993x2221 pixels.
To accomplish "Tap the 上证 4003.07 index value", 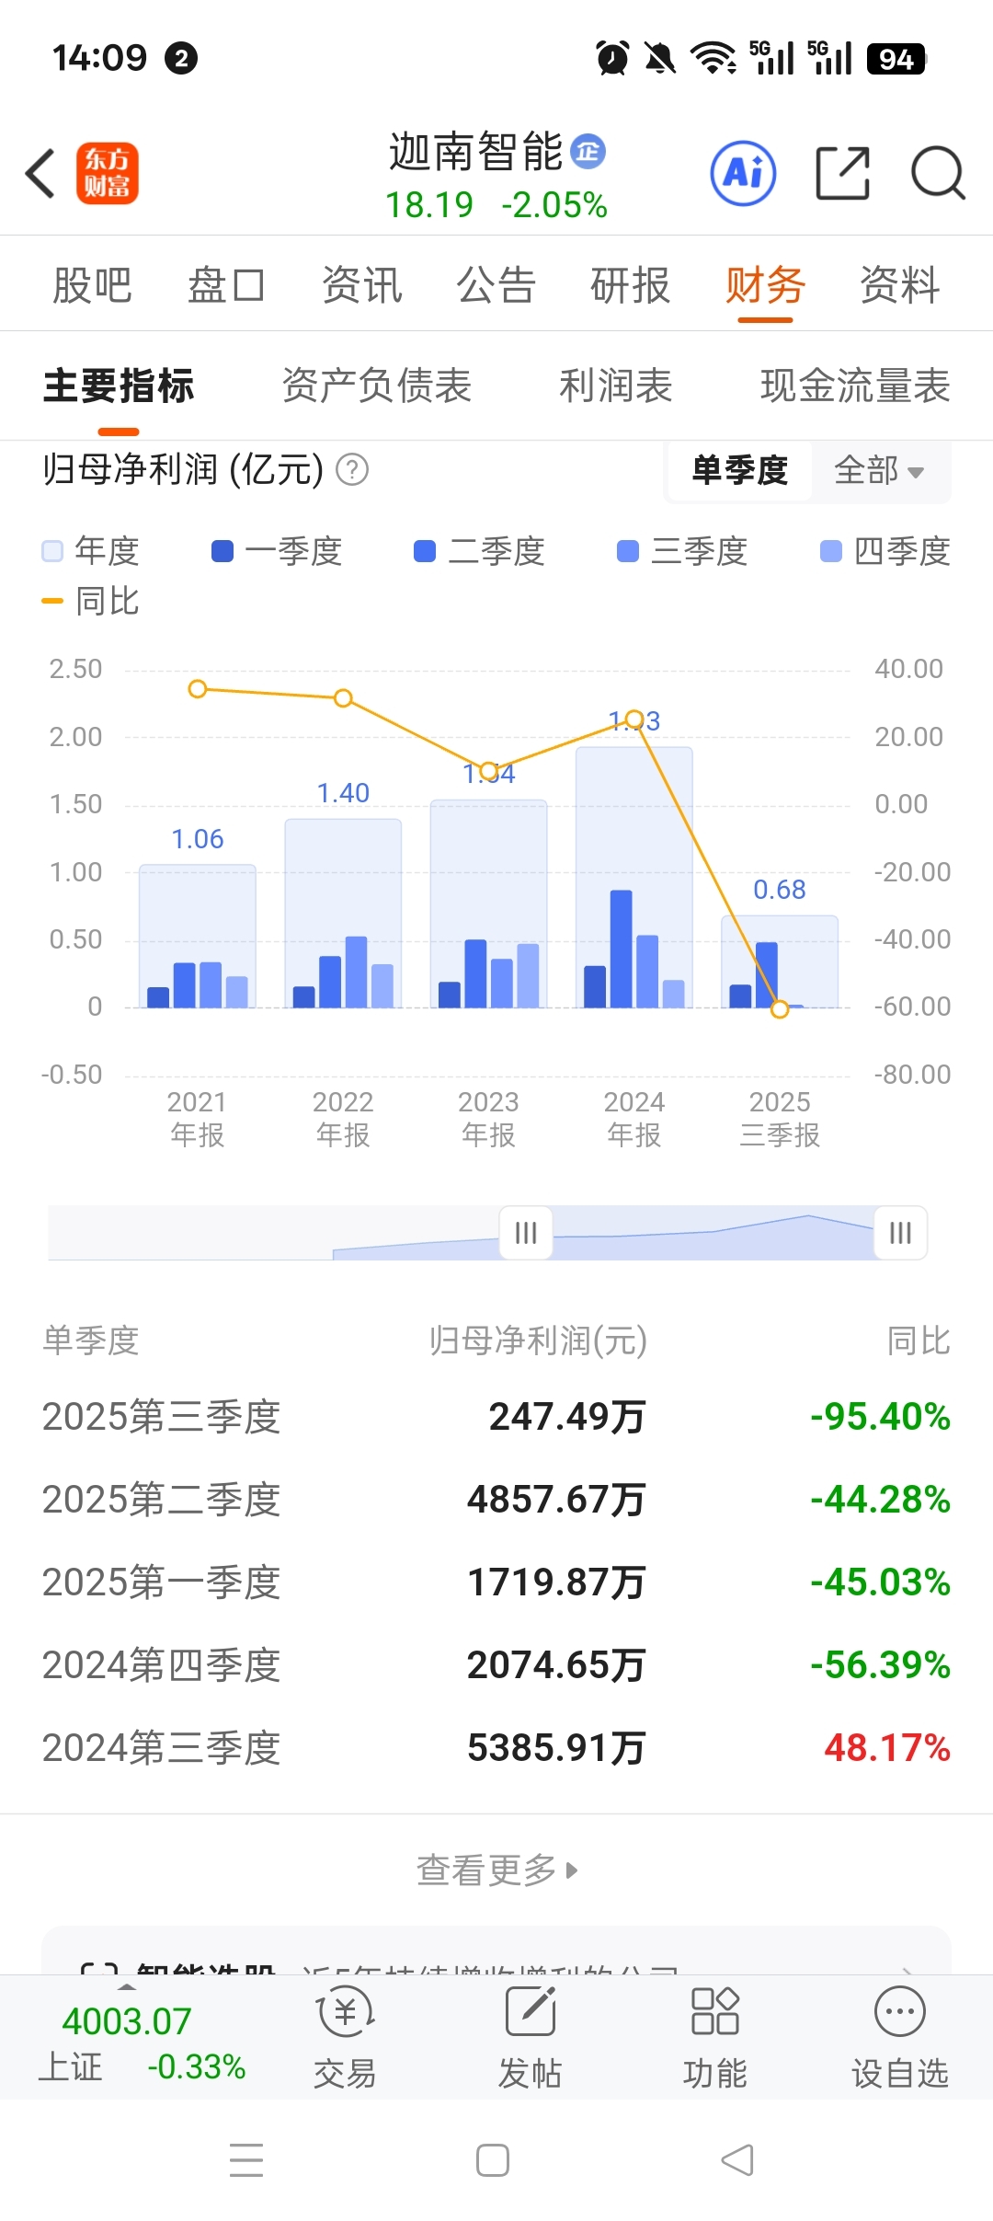I will tap(127, 2021).
